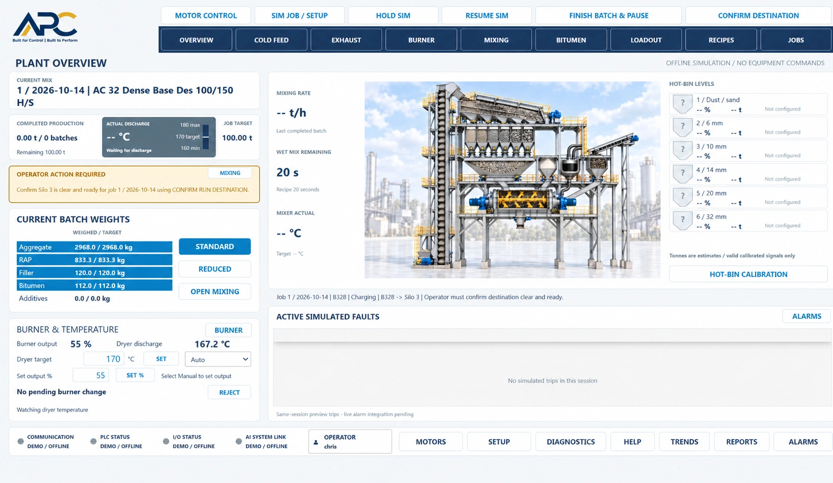Click the Aggregate weight bar
833x483 pixels.
tap(95, 247)
